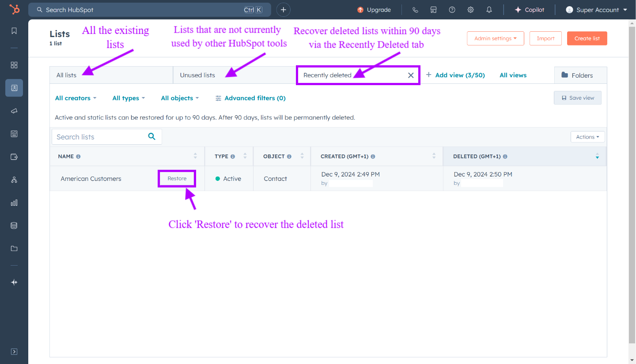Click the Create list button
This screenshot has width=636, height=364.
(x=587, y=38)
